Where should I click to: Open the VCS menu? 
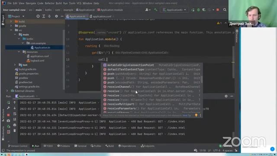[79, 3]
